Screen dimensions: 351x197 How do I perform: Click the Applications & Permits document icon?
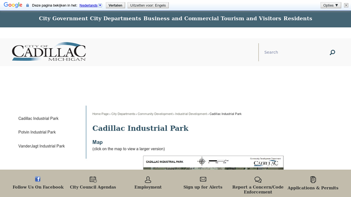(x=313, y=179)
